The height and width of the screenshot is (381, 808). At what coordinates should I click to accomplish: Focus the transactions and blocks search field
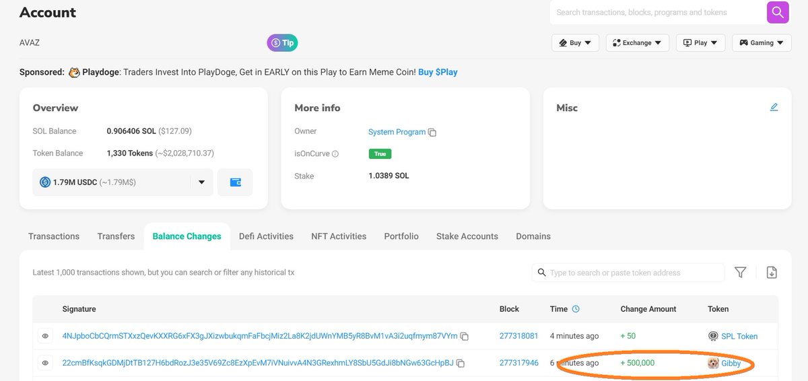point(658,12)
